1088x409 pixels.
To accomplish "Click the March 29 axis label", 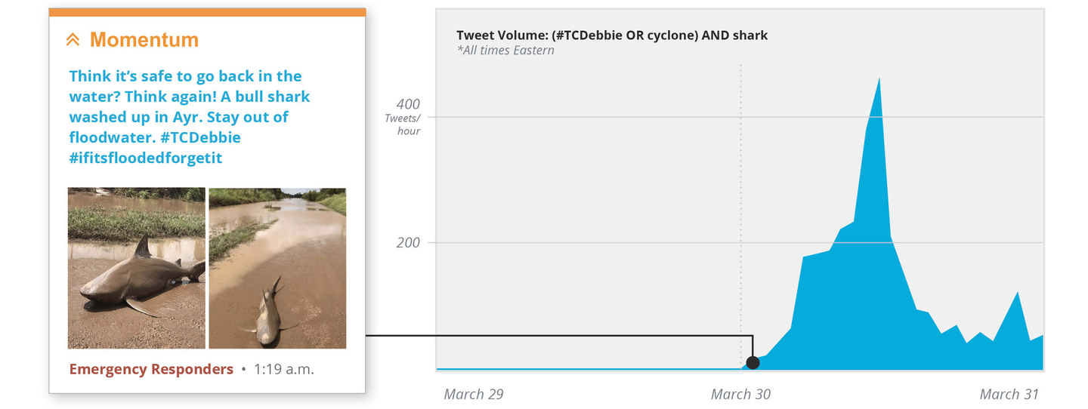I will [474, 394].
